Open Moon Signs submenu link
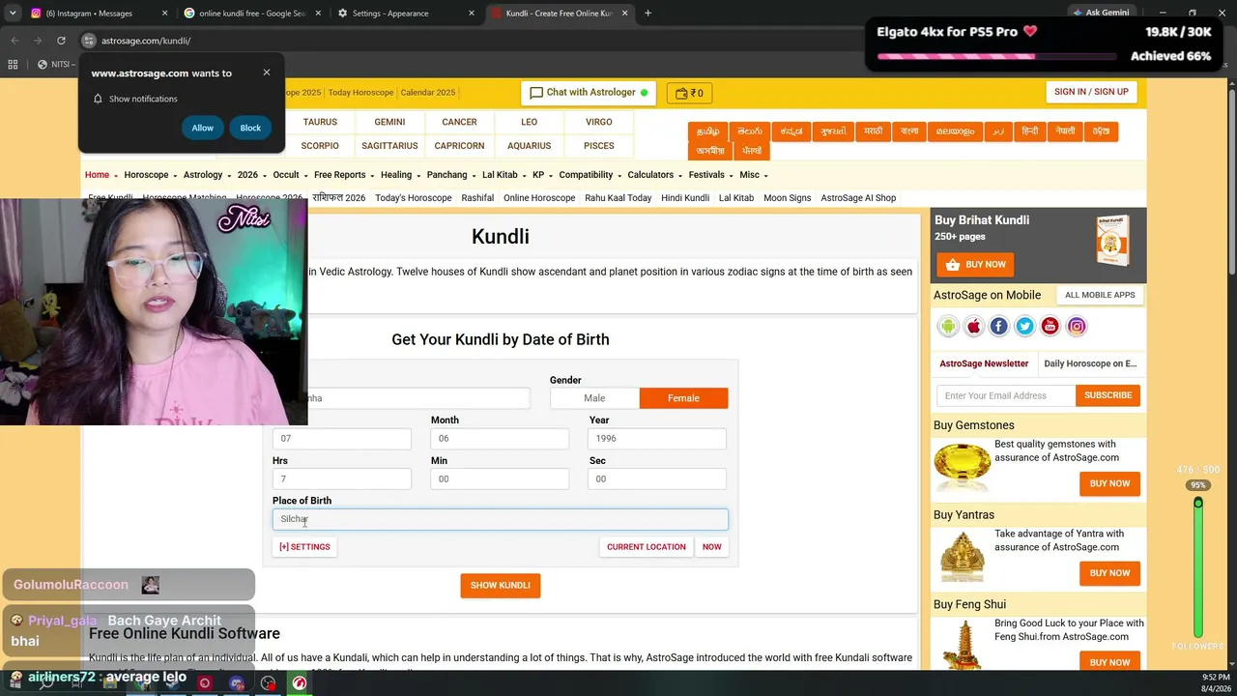 coord(788,198)
